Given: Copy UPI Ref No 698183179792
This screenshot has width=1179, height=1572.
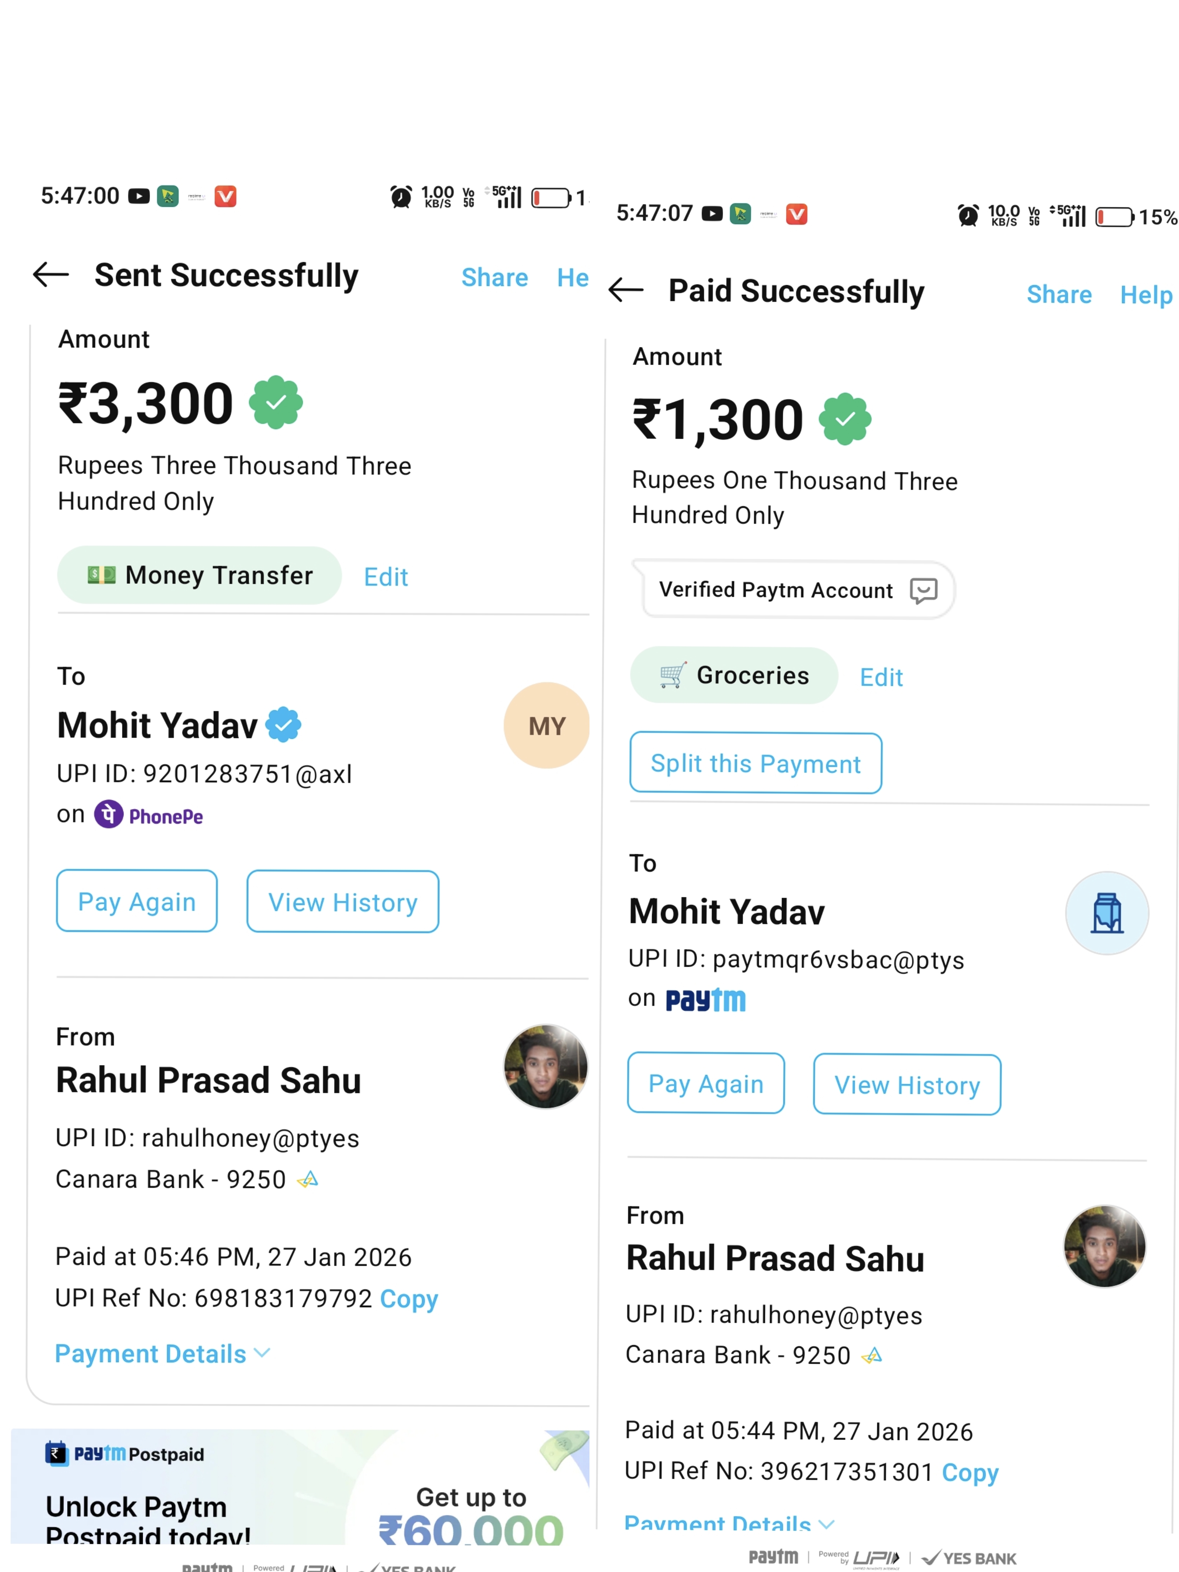Looking at the screenshot, I should (x=409, y=1298).
